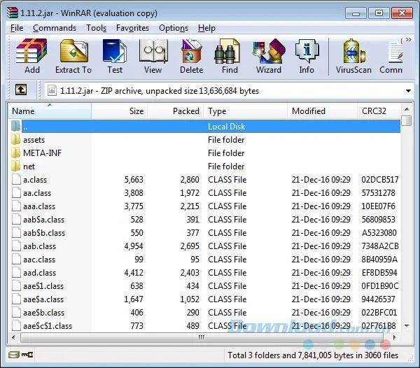Click the WinRAR title bar icon
Image resolution: width=420 pixels, height=368 pixels.
(x=13, y=13)
